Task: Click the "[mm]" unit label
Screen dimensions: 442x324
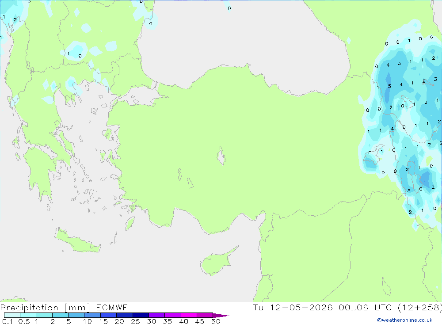Action: coord(77,308)
